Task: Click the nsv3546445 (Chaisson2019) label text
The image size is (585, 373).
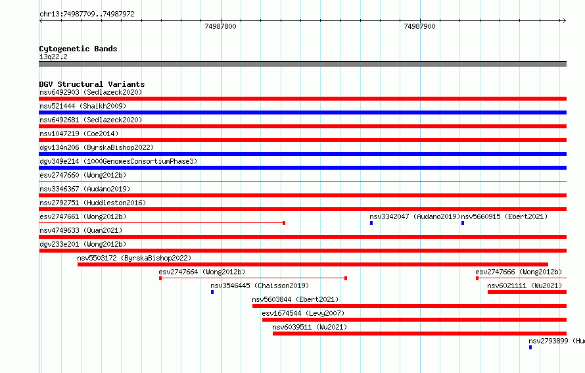Action: [x=260, y=286]
